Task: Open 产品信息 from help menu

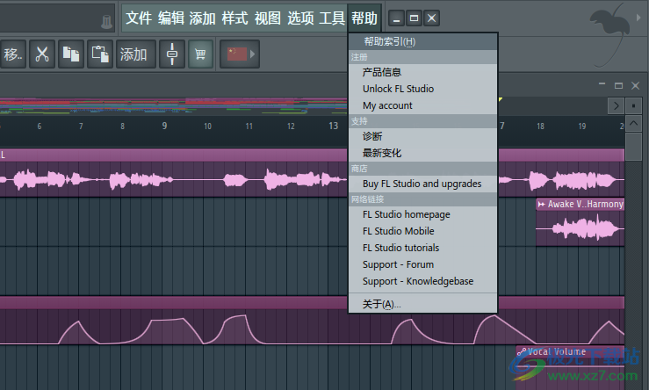Action: [x=422, y=72]
